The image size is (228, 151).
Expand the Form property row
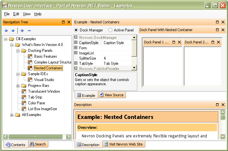click(76, 48)
